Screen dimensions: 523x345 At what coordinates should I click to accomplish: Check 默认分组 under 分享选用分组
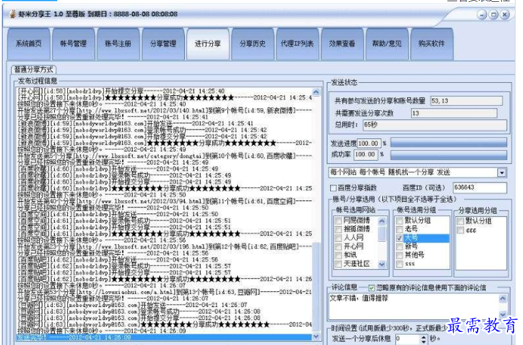point(460,221)
